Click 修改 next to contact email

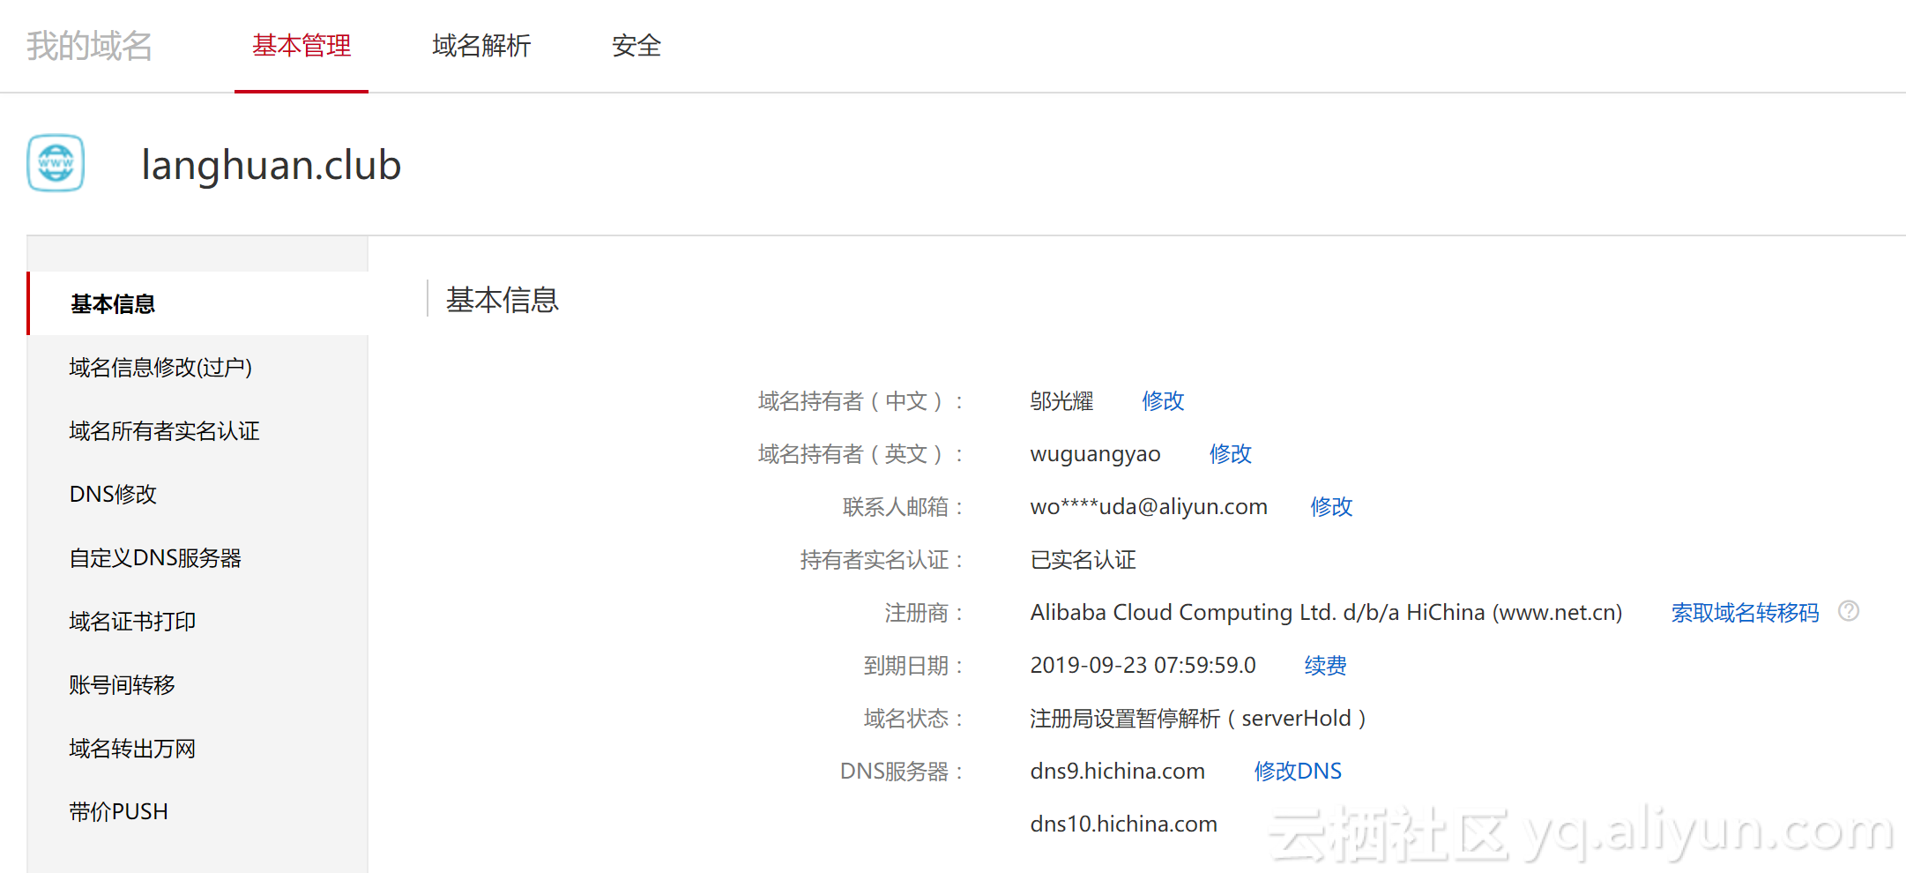(1331, 507)
